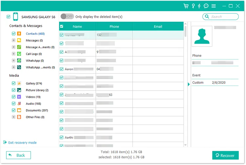The height and width of the screenshot is (165, 246).
Task: Select WhatsApp ...ments (0) category
Action: tap(40, 67)
